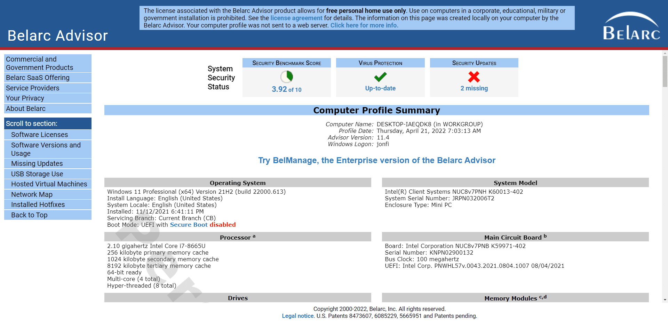Viewport: 668px width, 321px height.
Task: Open About Belarc menu item
Action: click(x=48, y=109)
